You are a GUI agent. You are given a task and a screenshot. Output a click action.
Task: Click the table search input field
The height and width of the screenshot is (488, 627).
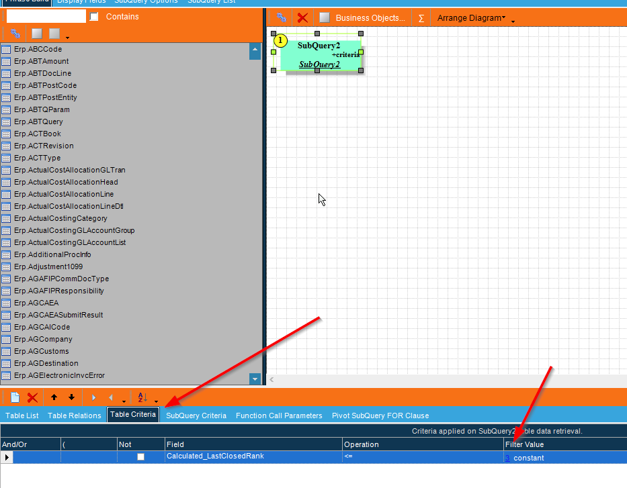tap(46, 16)
